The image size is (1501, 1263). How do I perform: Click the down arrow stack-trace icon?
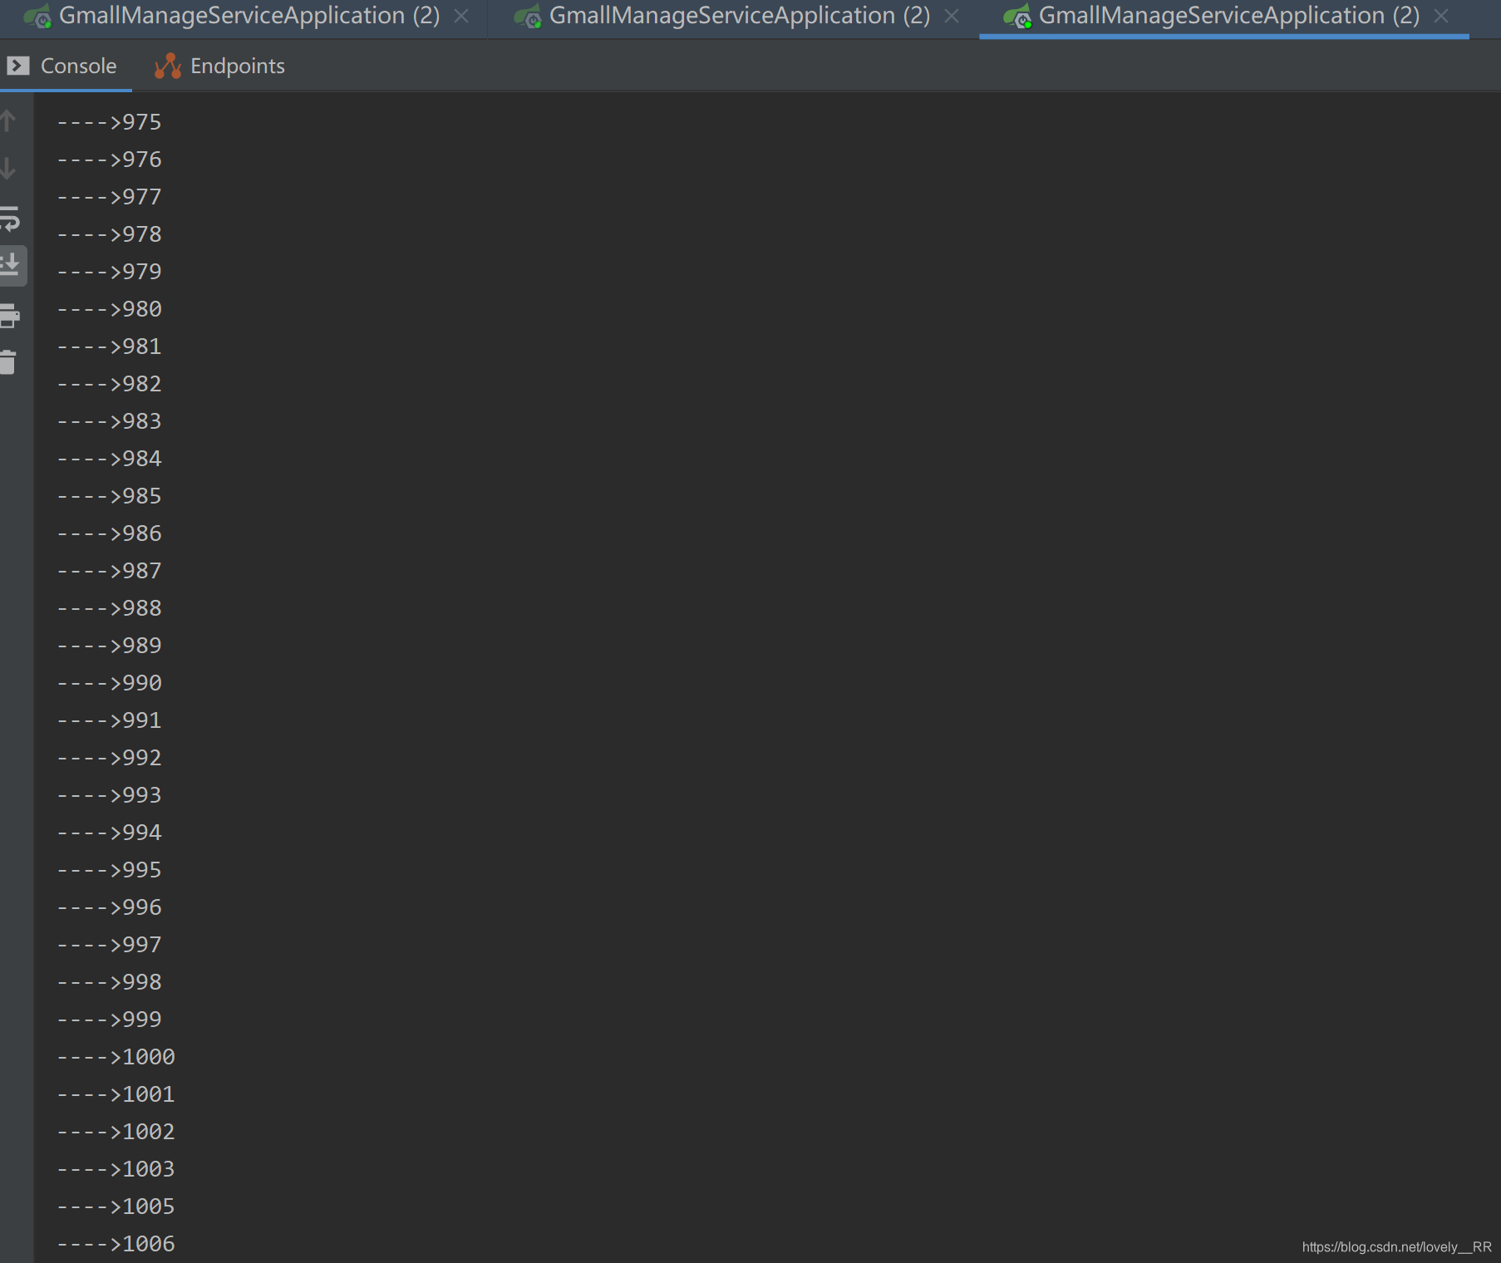coord(8,169)
